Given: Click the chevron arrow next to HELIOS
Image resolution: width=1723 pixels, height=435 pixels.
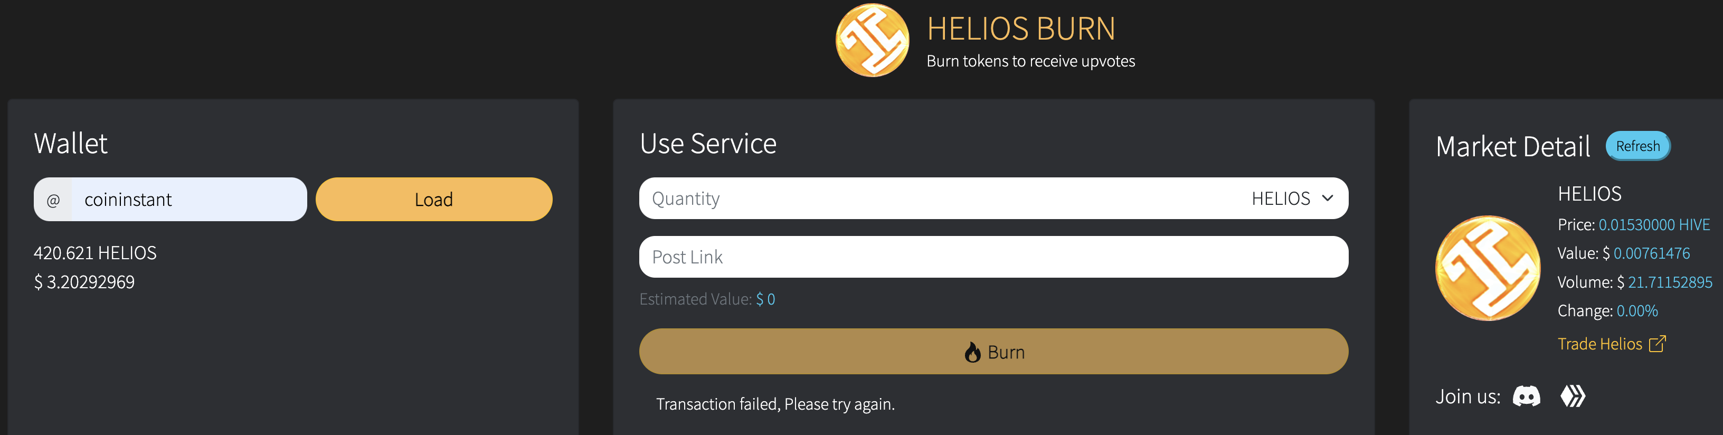Looking at the screenshot, I should tap(1328, 198).
